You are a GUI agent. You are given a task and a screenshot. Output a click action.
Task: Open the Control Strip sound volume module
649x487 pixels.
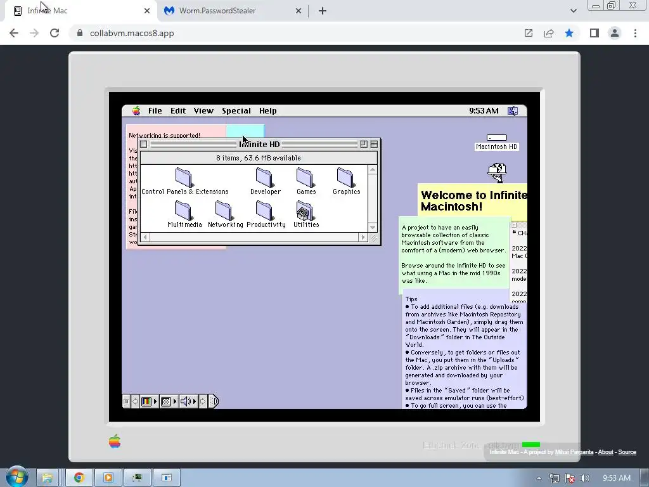point(188,401)
